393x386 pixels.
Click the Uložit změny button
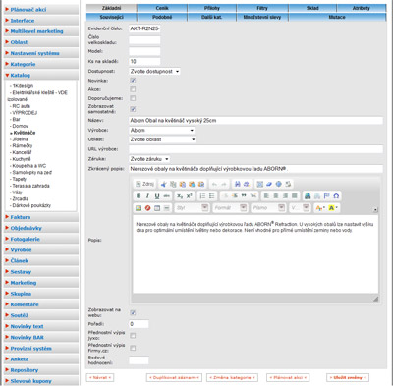348,377
